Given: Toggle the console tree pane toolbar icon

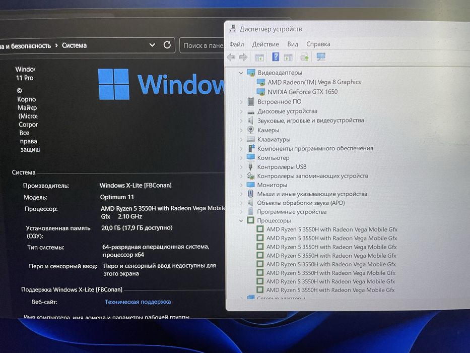Looking at the screenshot, I should coord(259,57).
